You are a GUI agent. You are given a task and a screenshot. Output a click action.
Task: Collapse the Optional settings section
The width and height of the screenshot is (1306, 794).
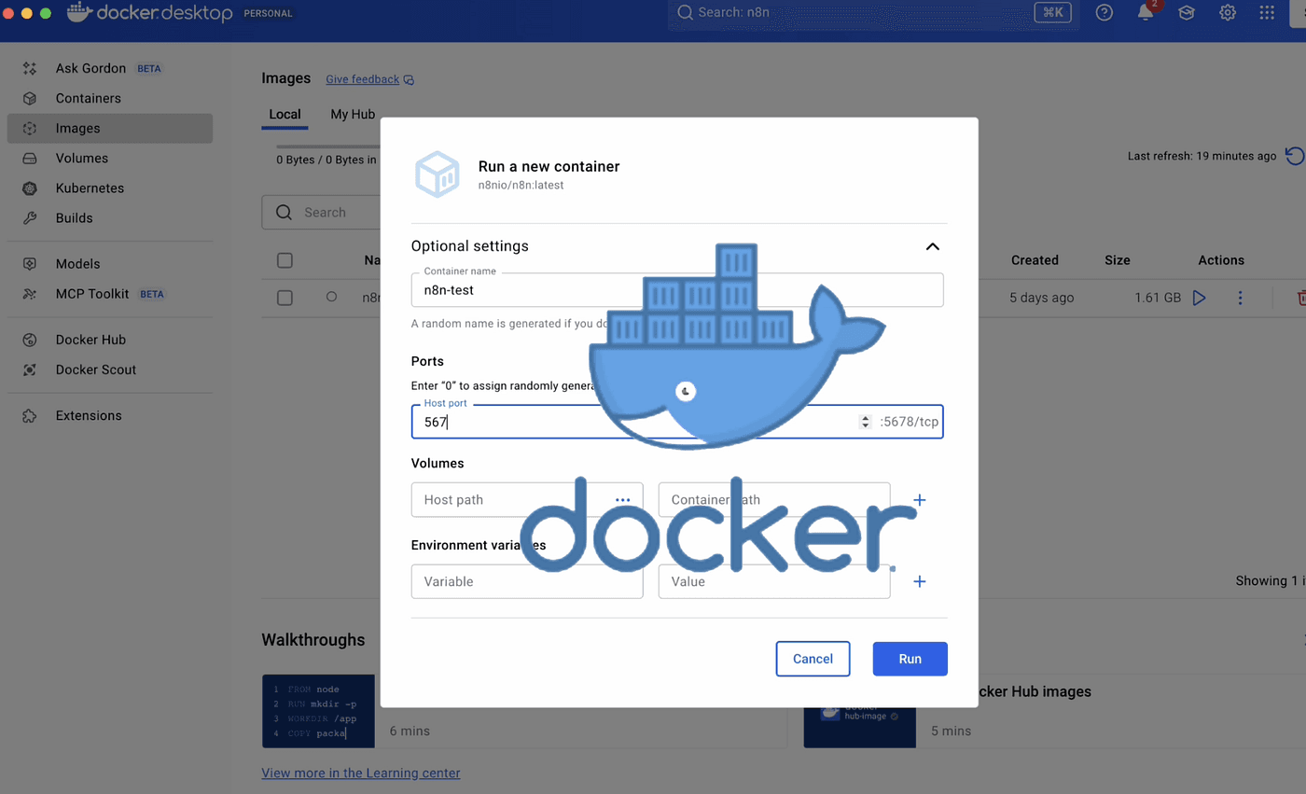932,246
